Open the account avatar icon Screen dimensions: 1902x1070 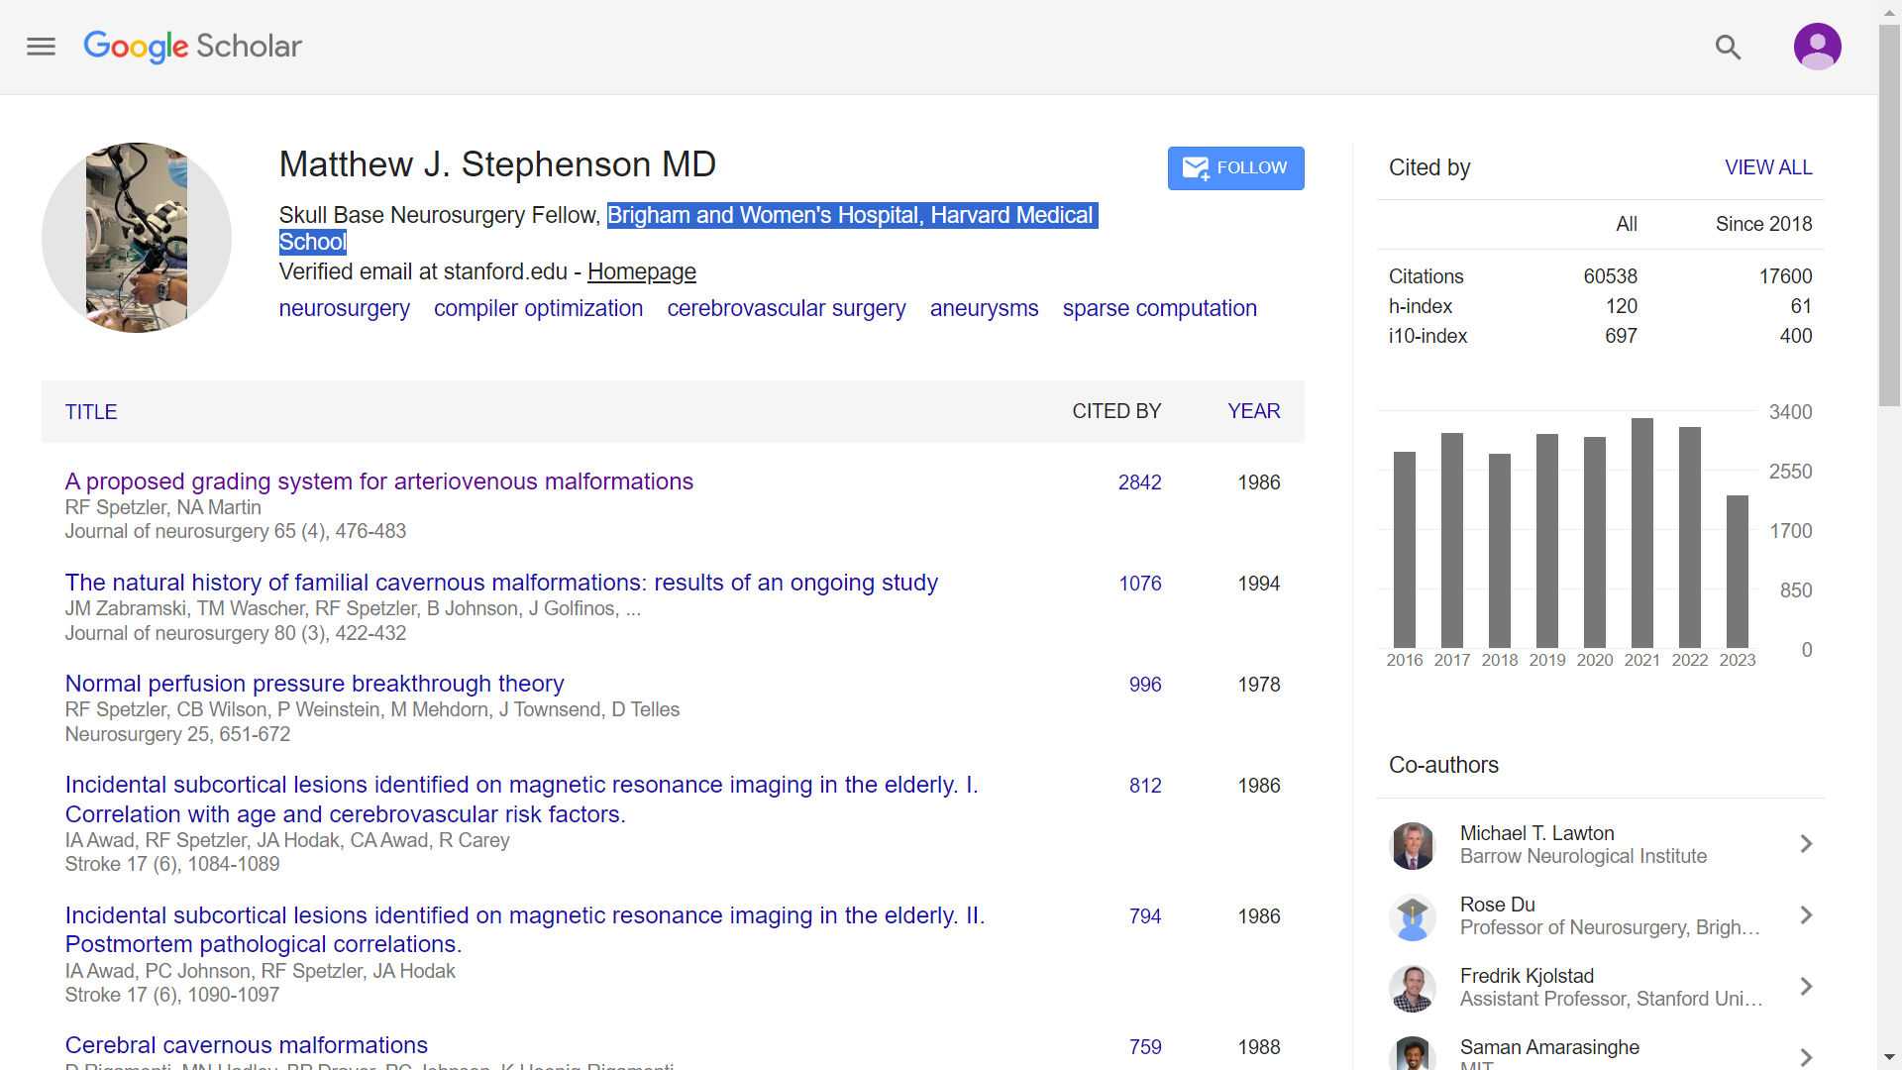1817,47
